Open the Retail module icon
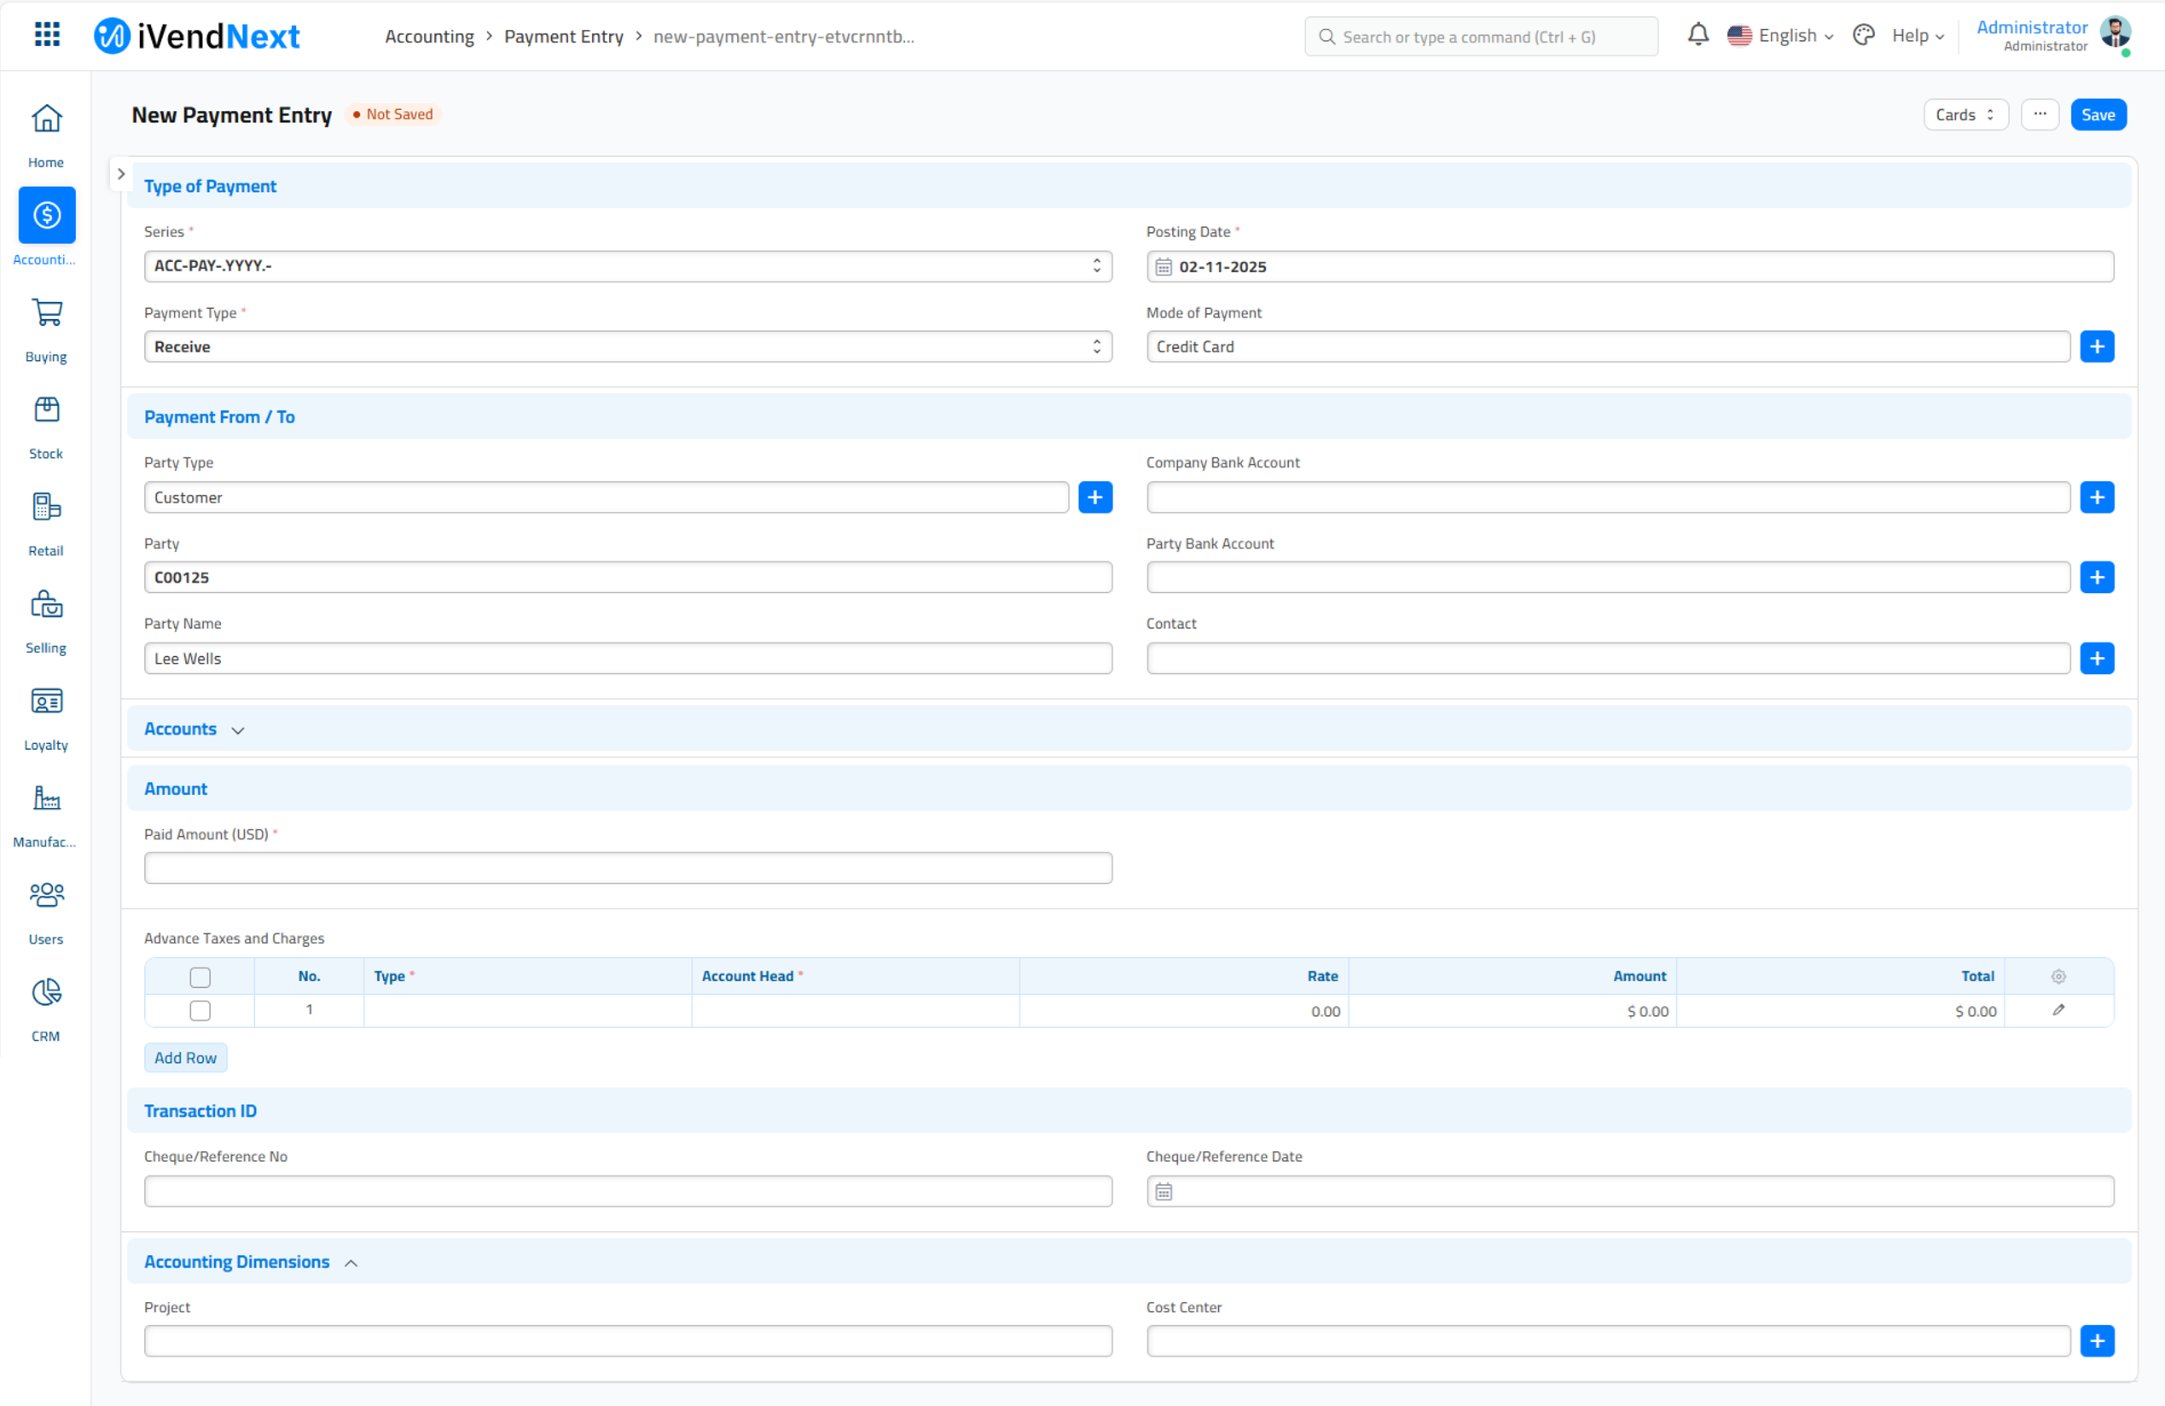 coord(46,507)
